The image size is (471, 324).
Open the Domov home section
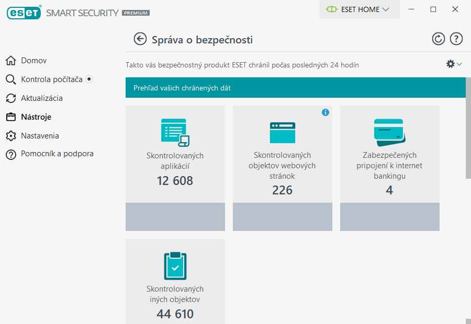click(31, 60)
